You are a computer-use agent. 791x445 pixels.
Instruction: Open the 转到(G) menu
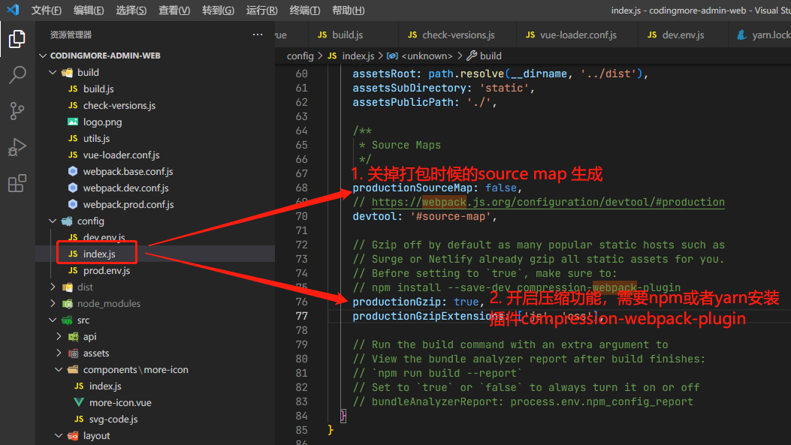(218, 10)
